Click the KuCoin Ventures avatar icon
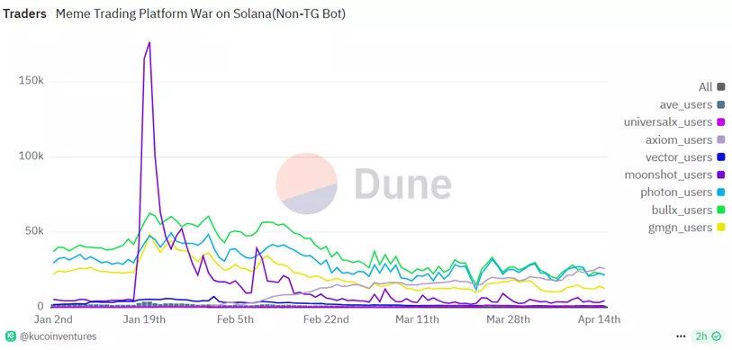Image resolution: width=732 pixels, height=350 pixels. point(10,336)
